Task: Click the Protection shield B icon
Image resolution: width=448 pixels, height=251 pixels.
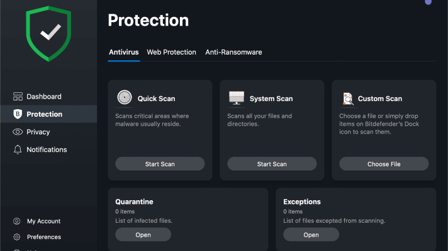Action: [18, 114]
